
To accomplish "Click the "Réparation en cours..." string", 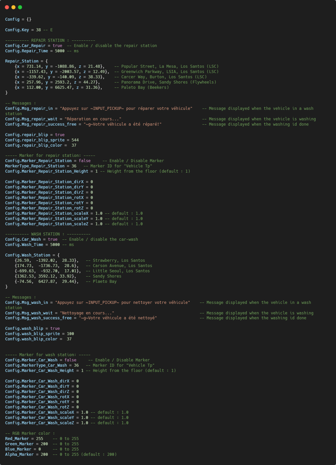I will (x=93, y=119).
